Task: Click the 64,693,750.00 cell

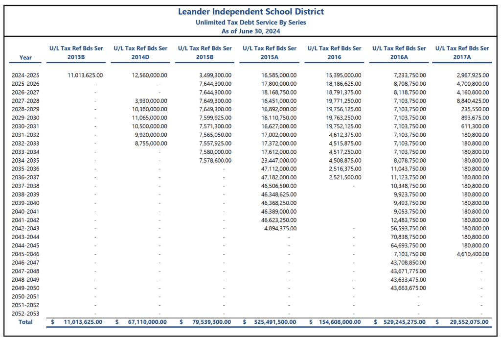Action: point(409,245)
